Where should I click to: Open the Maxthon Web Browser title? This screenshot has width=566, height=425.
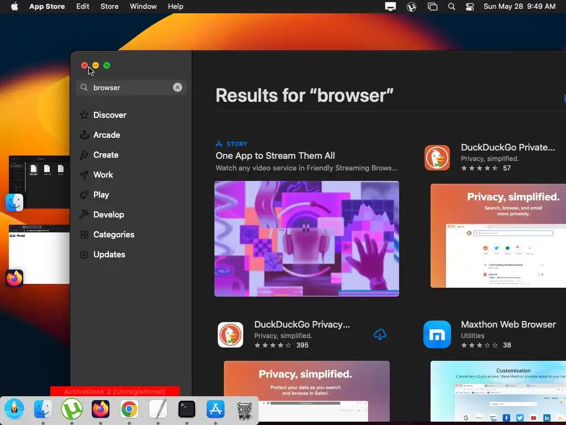point(509,324)
